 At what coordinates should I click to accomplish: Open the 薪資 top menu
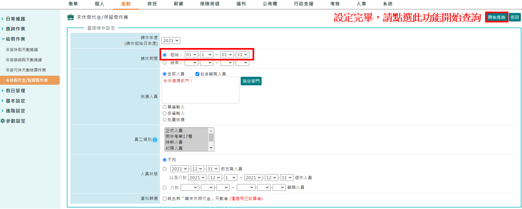[178, 4]
